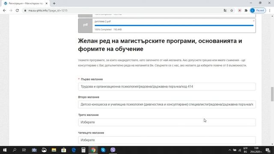Open Calculator from taskbar
Viewport: 274px width, 154px height.
83,150
